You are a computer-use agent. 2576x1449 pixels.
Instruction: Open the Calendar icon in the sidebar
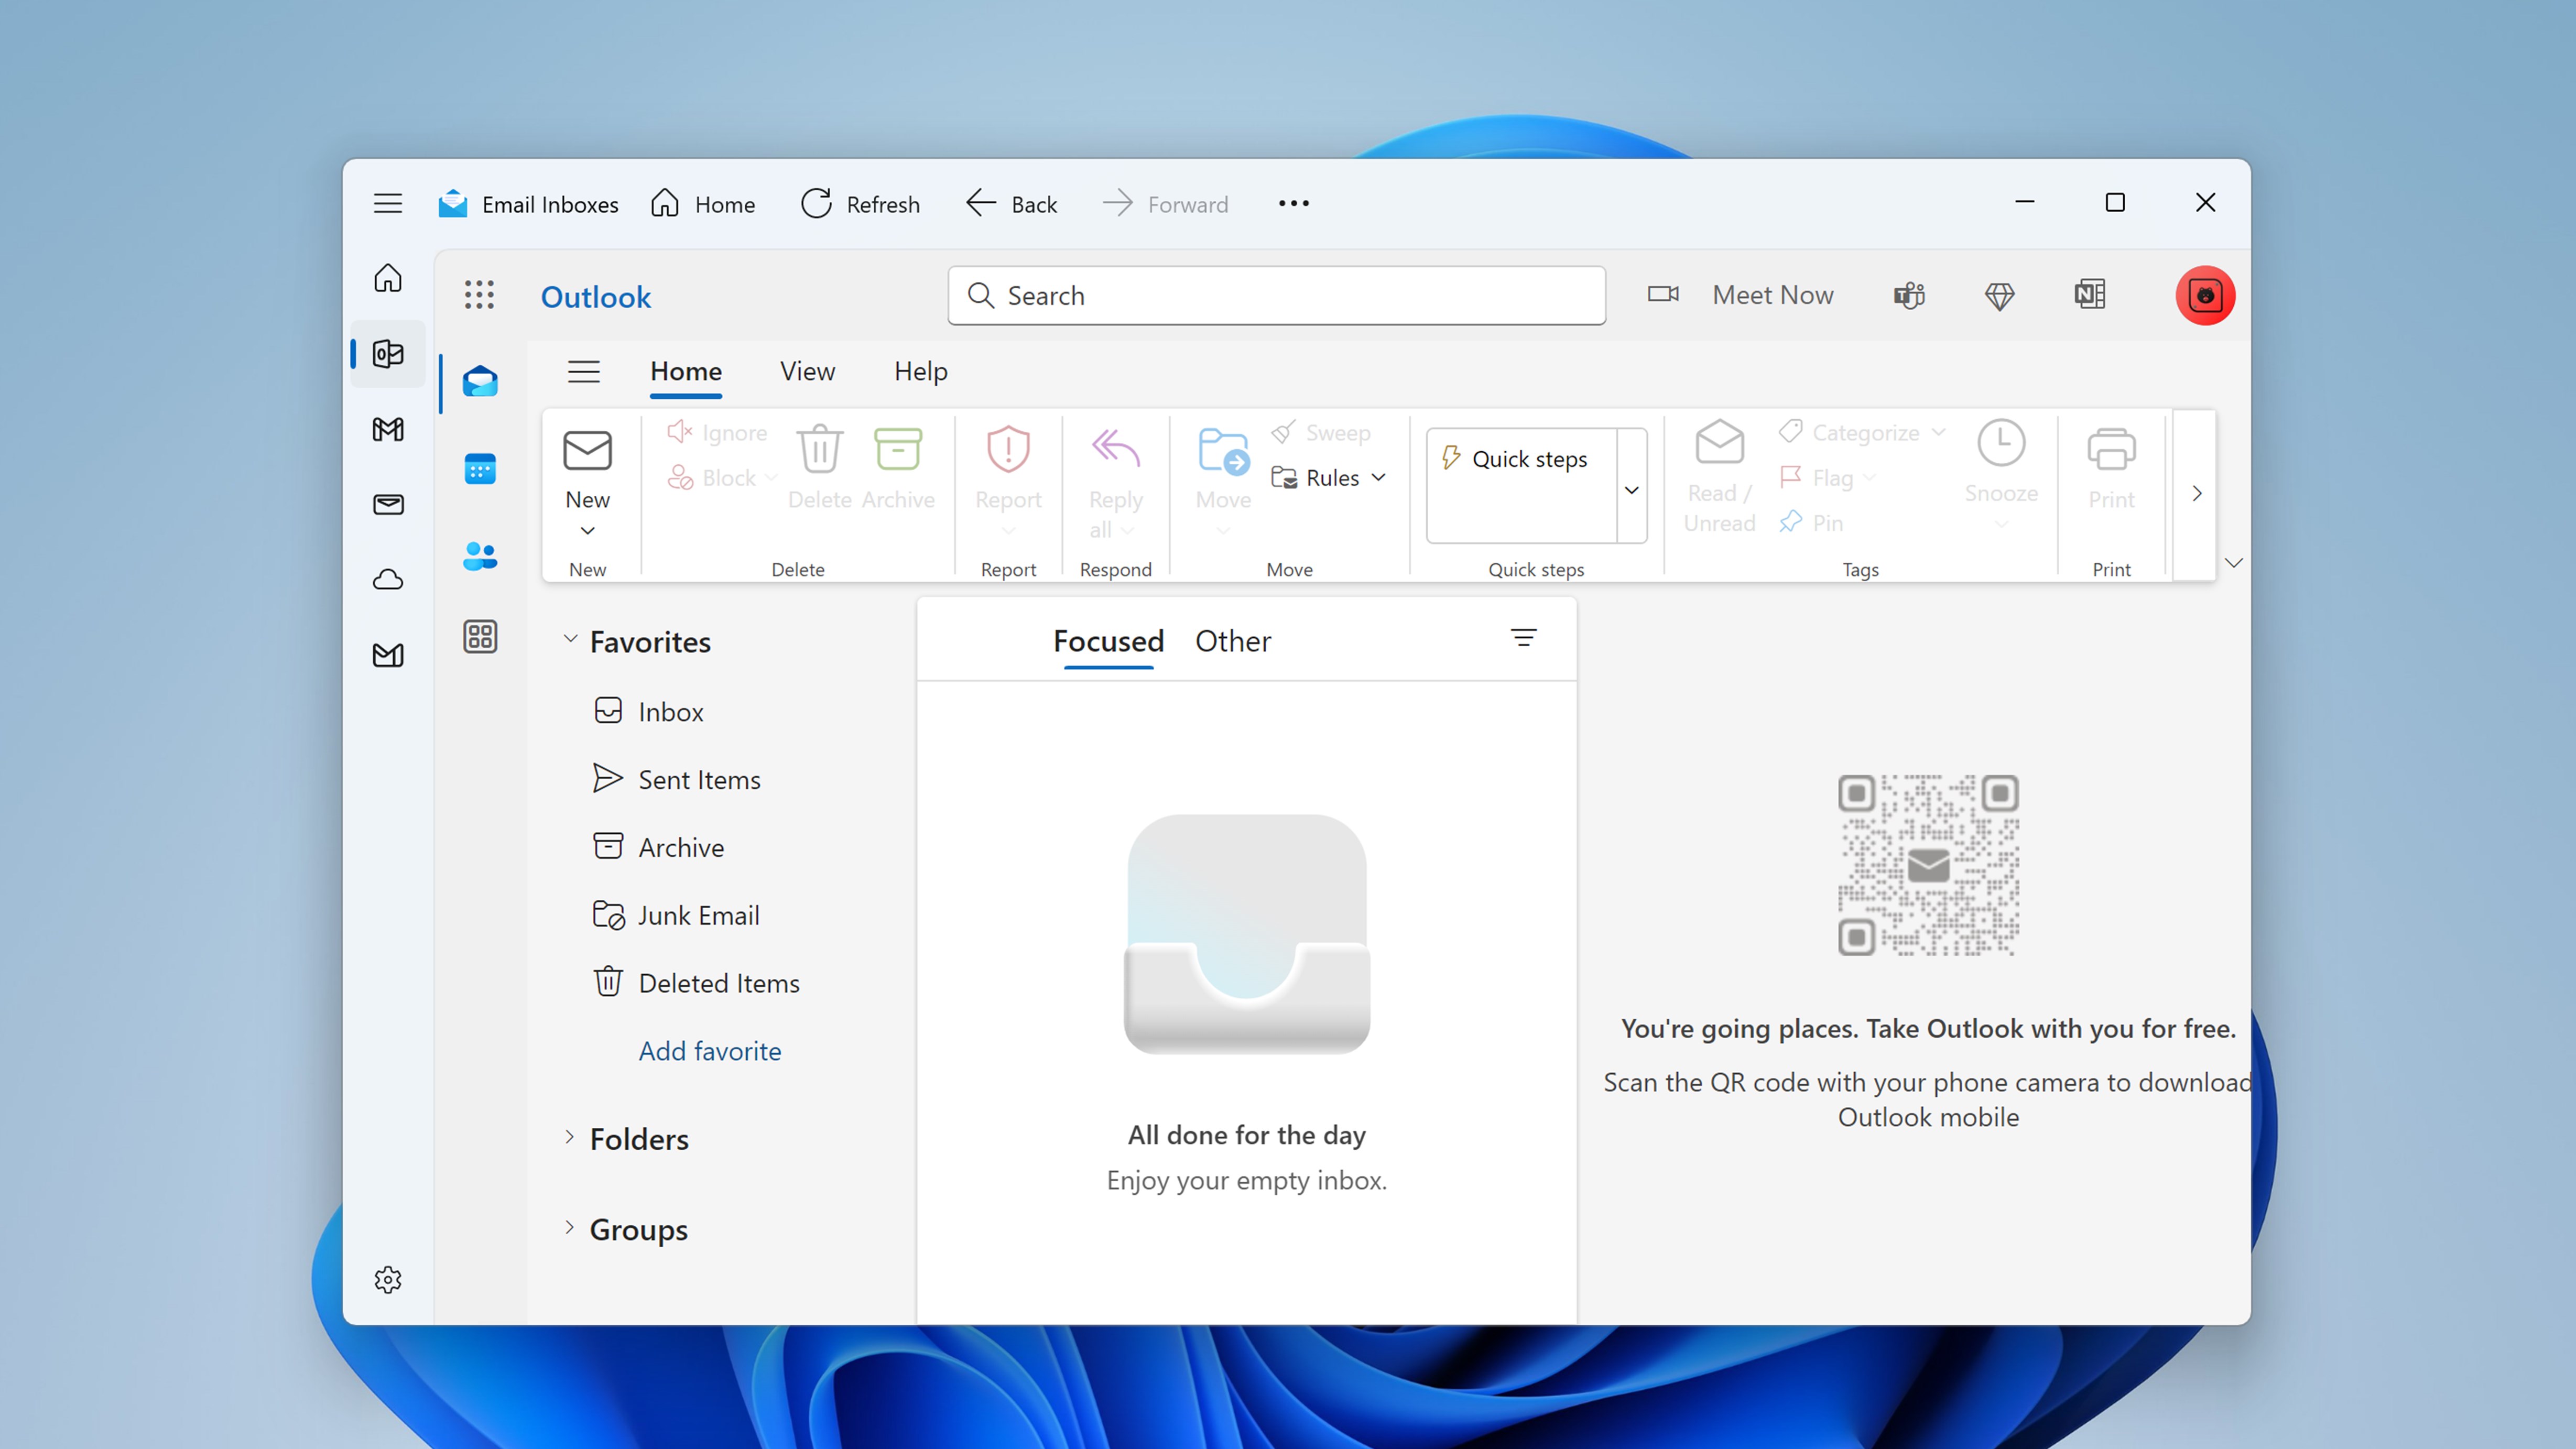pos(480,469)
